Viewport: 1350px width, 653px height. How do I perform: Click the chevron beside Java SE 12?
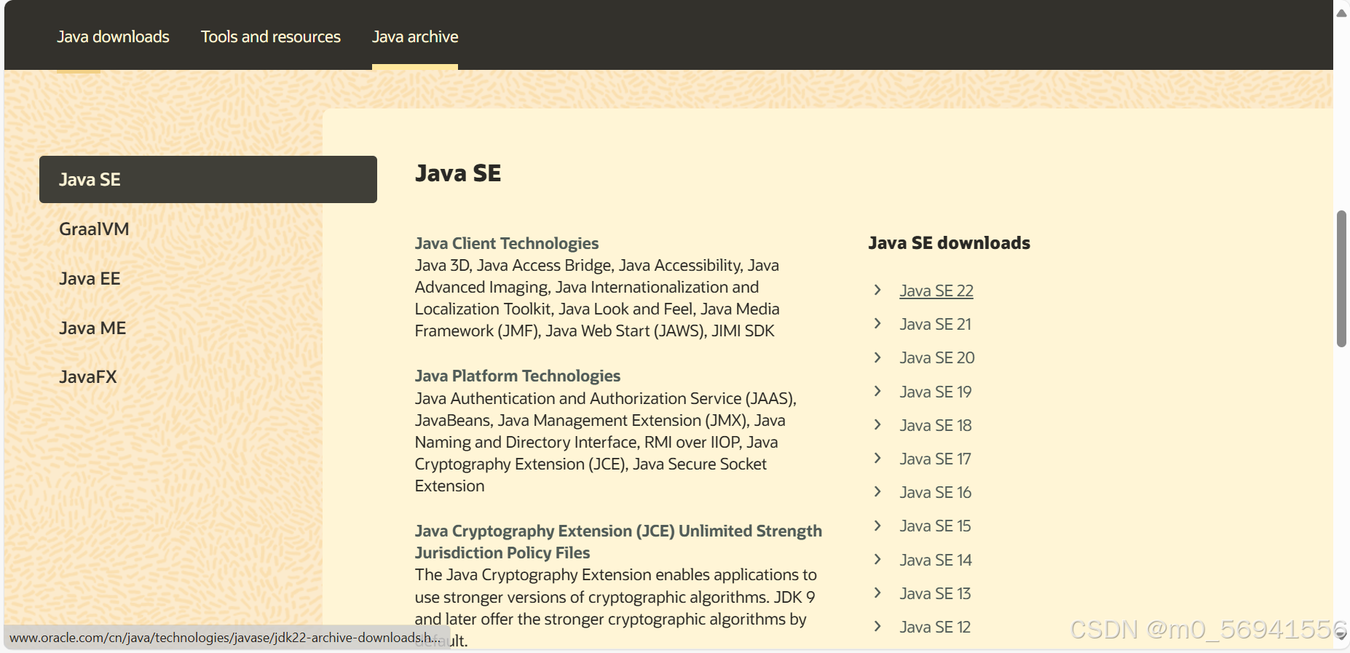click(877, 626)
